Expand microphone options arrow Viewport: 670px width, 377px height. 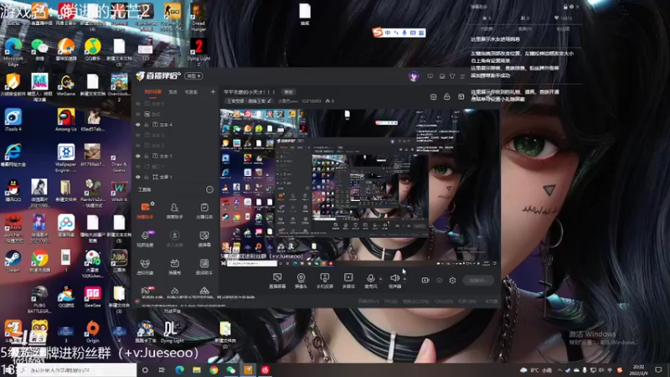(x=381, y=279)
